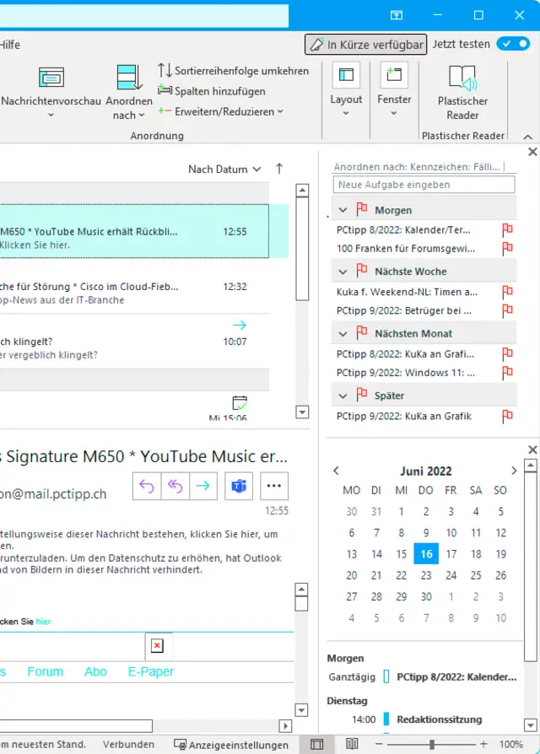Toggle flag on PCtipp 8/2022: KuKa an Grafi task
The image size is (540, 754).
click(x=507, y=354)
